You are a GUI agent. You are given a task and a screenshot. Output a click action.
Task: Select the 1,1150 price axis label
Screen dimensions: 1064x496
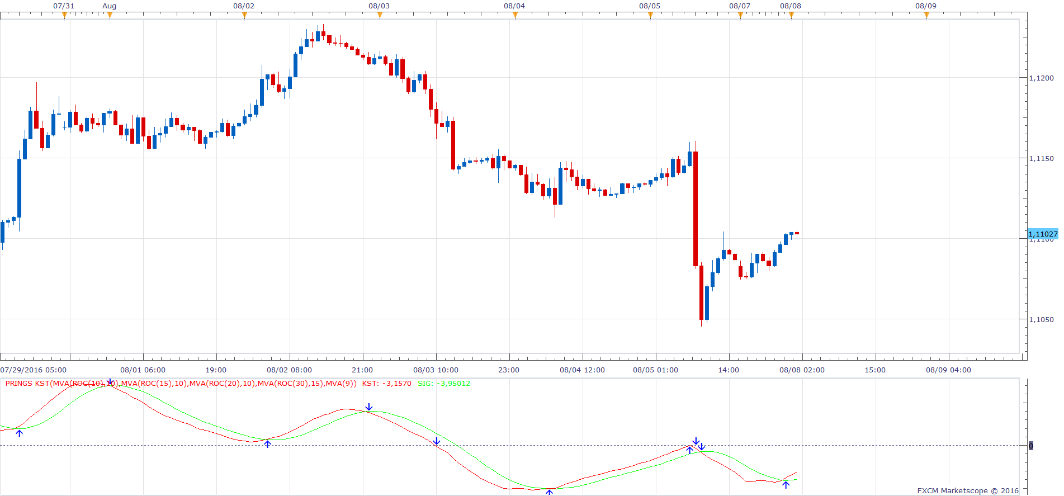point(1041,158)
